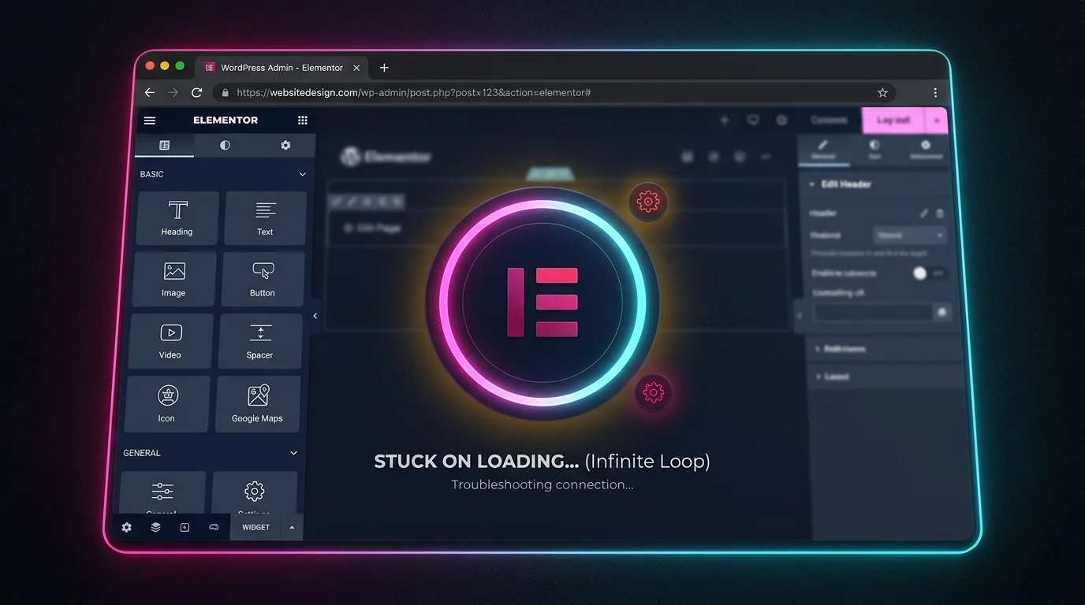Reload the browser page
Screen dimensions: 1085x605
197,93
